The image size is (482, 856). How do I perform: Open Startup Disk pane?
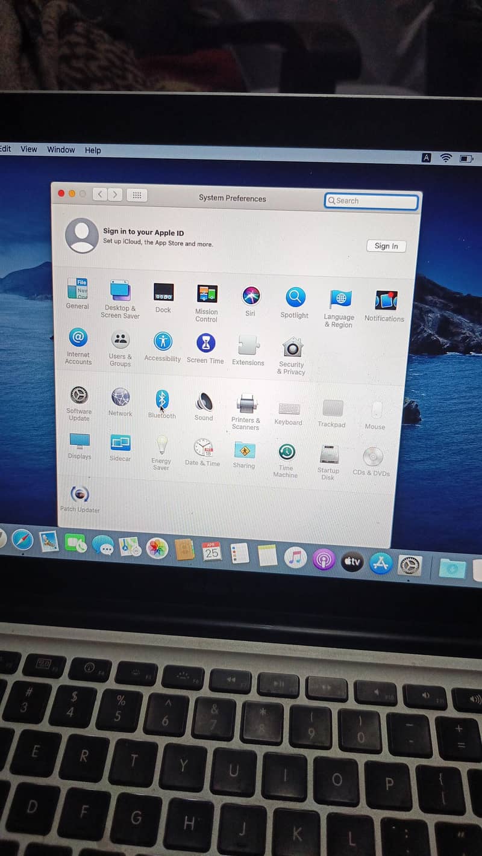328,462
